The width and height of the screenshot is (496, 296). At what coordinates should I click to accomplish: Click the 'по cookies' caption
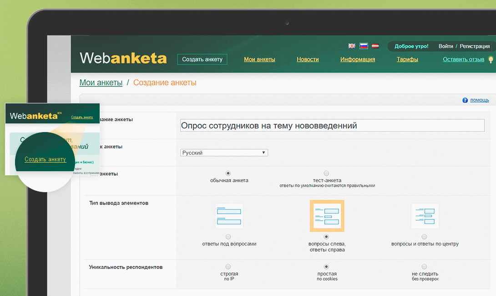pyautogui.click(x=327, y=279)
